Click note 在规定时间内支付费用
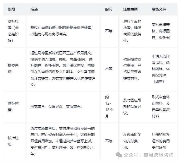 coord(132,141)
